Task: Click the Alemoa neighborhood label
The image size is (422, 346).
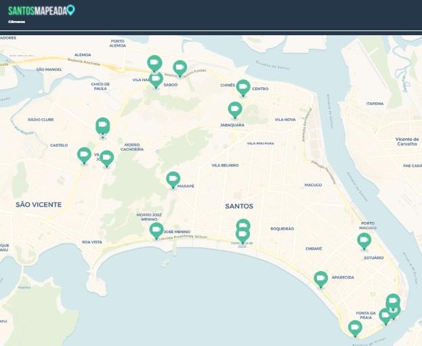Action: click(x=83, y=55)
